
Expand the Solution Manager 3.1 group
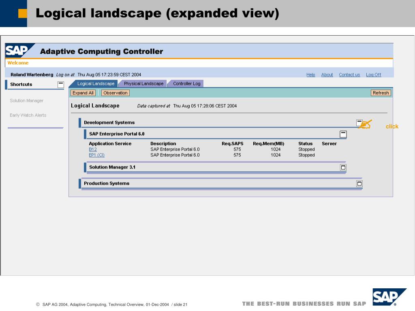click(x=343, y=167)
